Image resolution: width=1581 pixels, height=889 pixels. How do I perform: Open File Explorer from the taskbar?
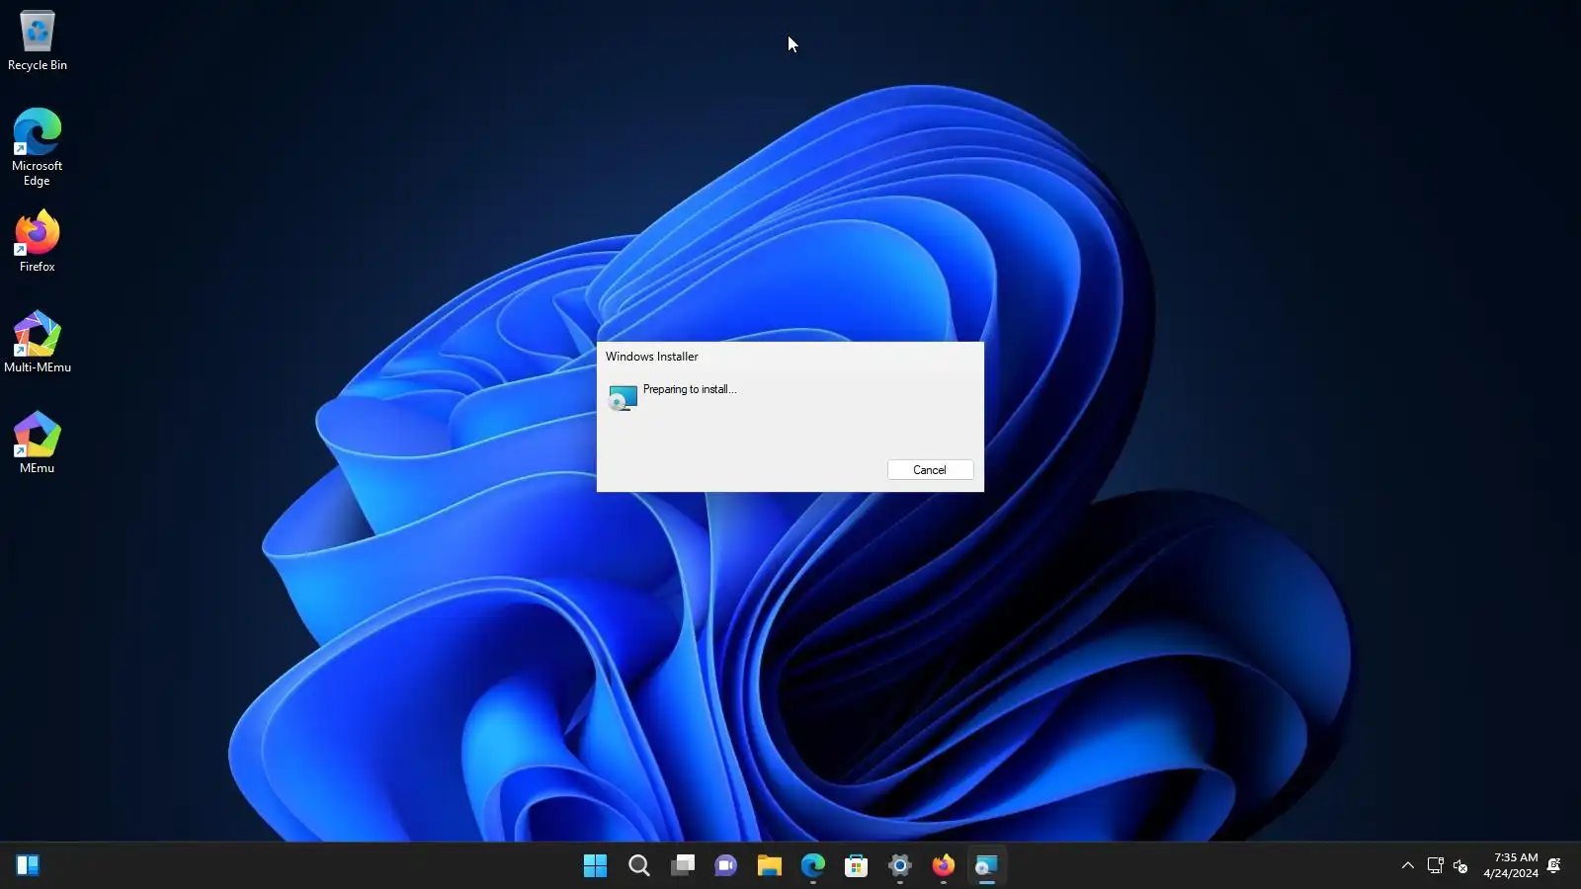[x=770, y=866]
